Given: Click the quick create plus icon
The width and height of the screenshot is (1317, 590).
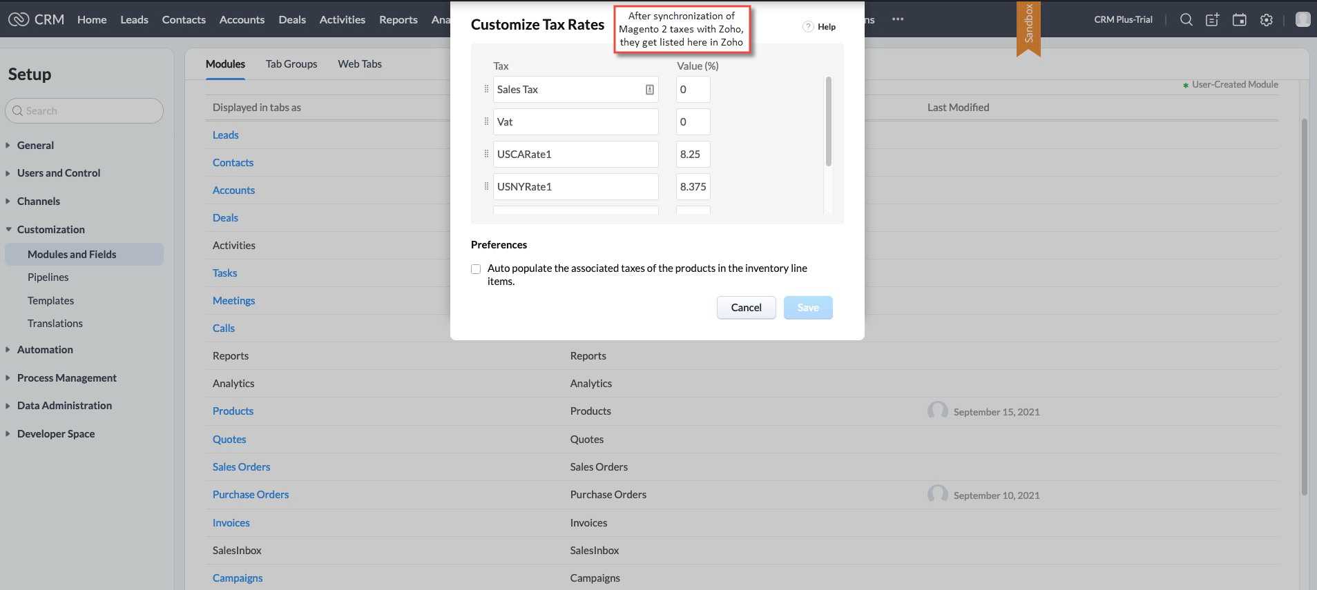Looking at the screenshot, I should coord(1212,19).
